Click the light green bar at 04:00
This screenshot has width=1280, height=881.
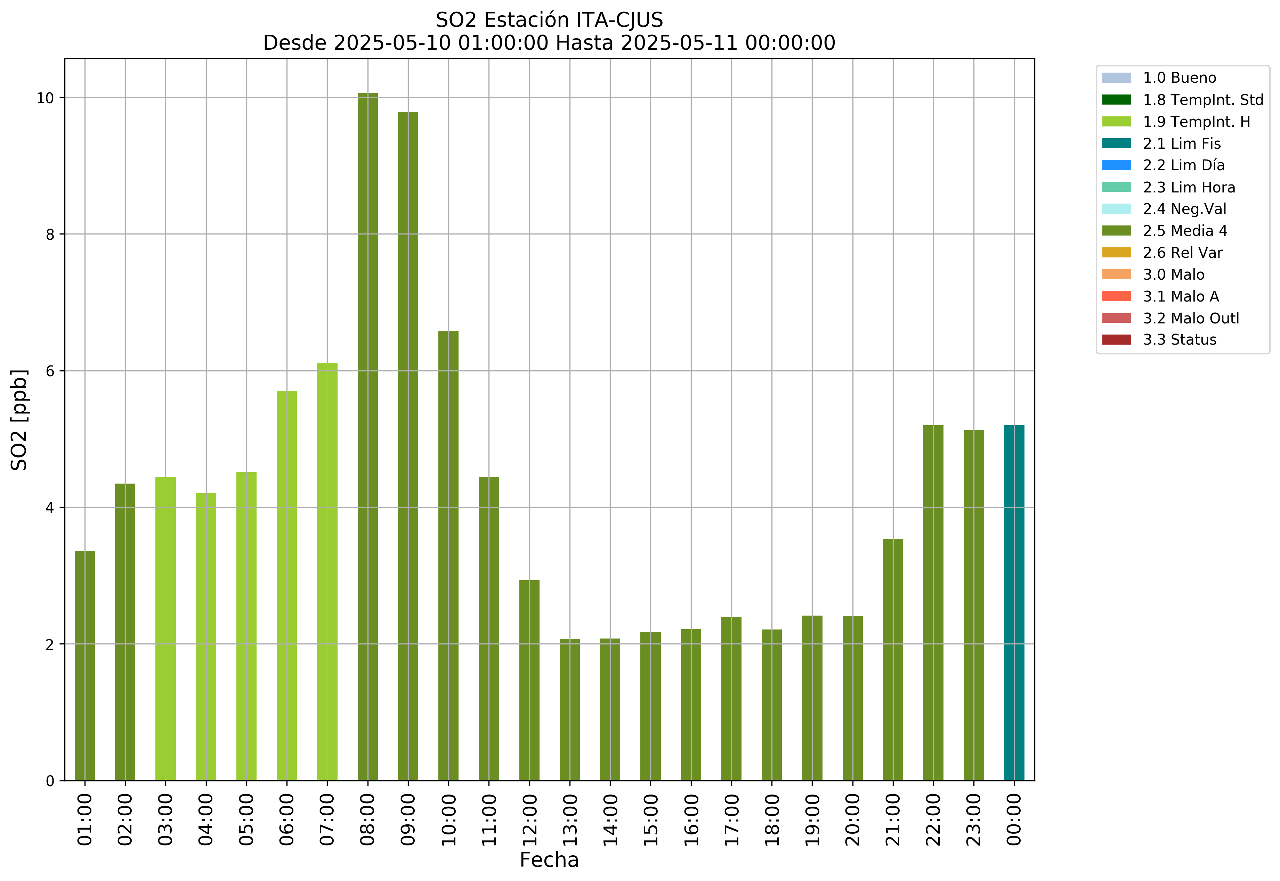[x=206, y=637]
